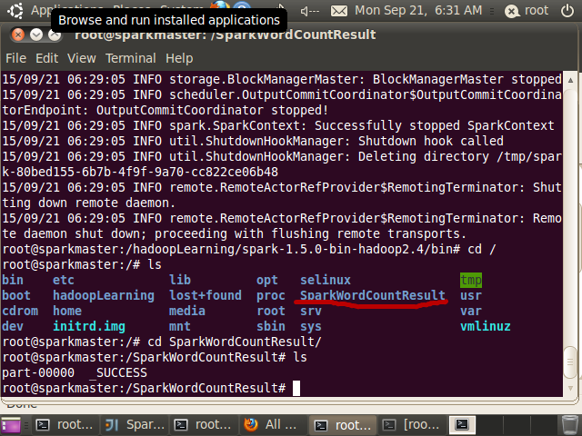Open the Terminal menu
The width and height of the screenshot is (582, 436).
(131, 58)
